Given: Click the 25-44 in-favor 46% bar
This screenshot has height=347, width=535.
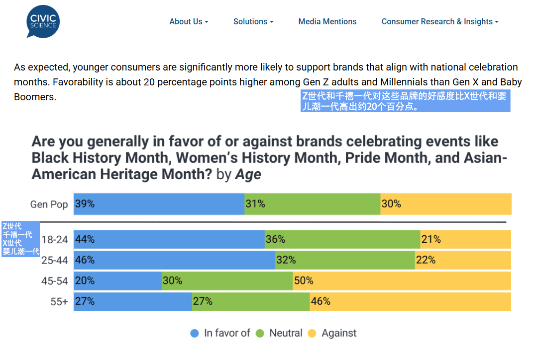Looking at the screenshot, I should click(174, 260).
